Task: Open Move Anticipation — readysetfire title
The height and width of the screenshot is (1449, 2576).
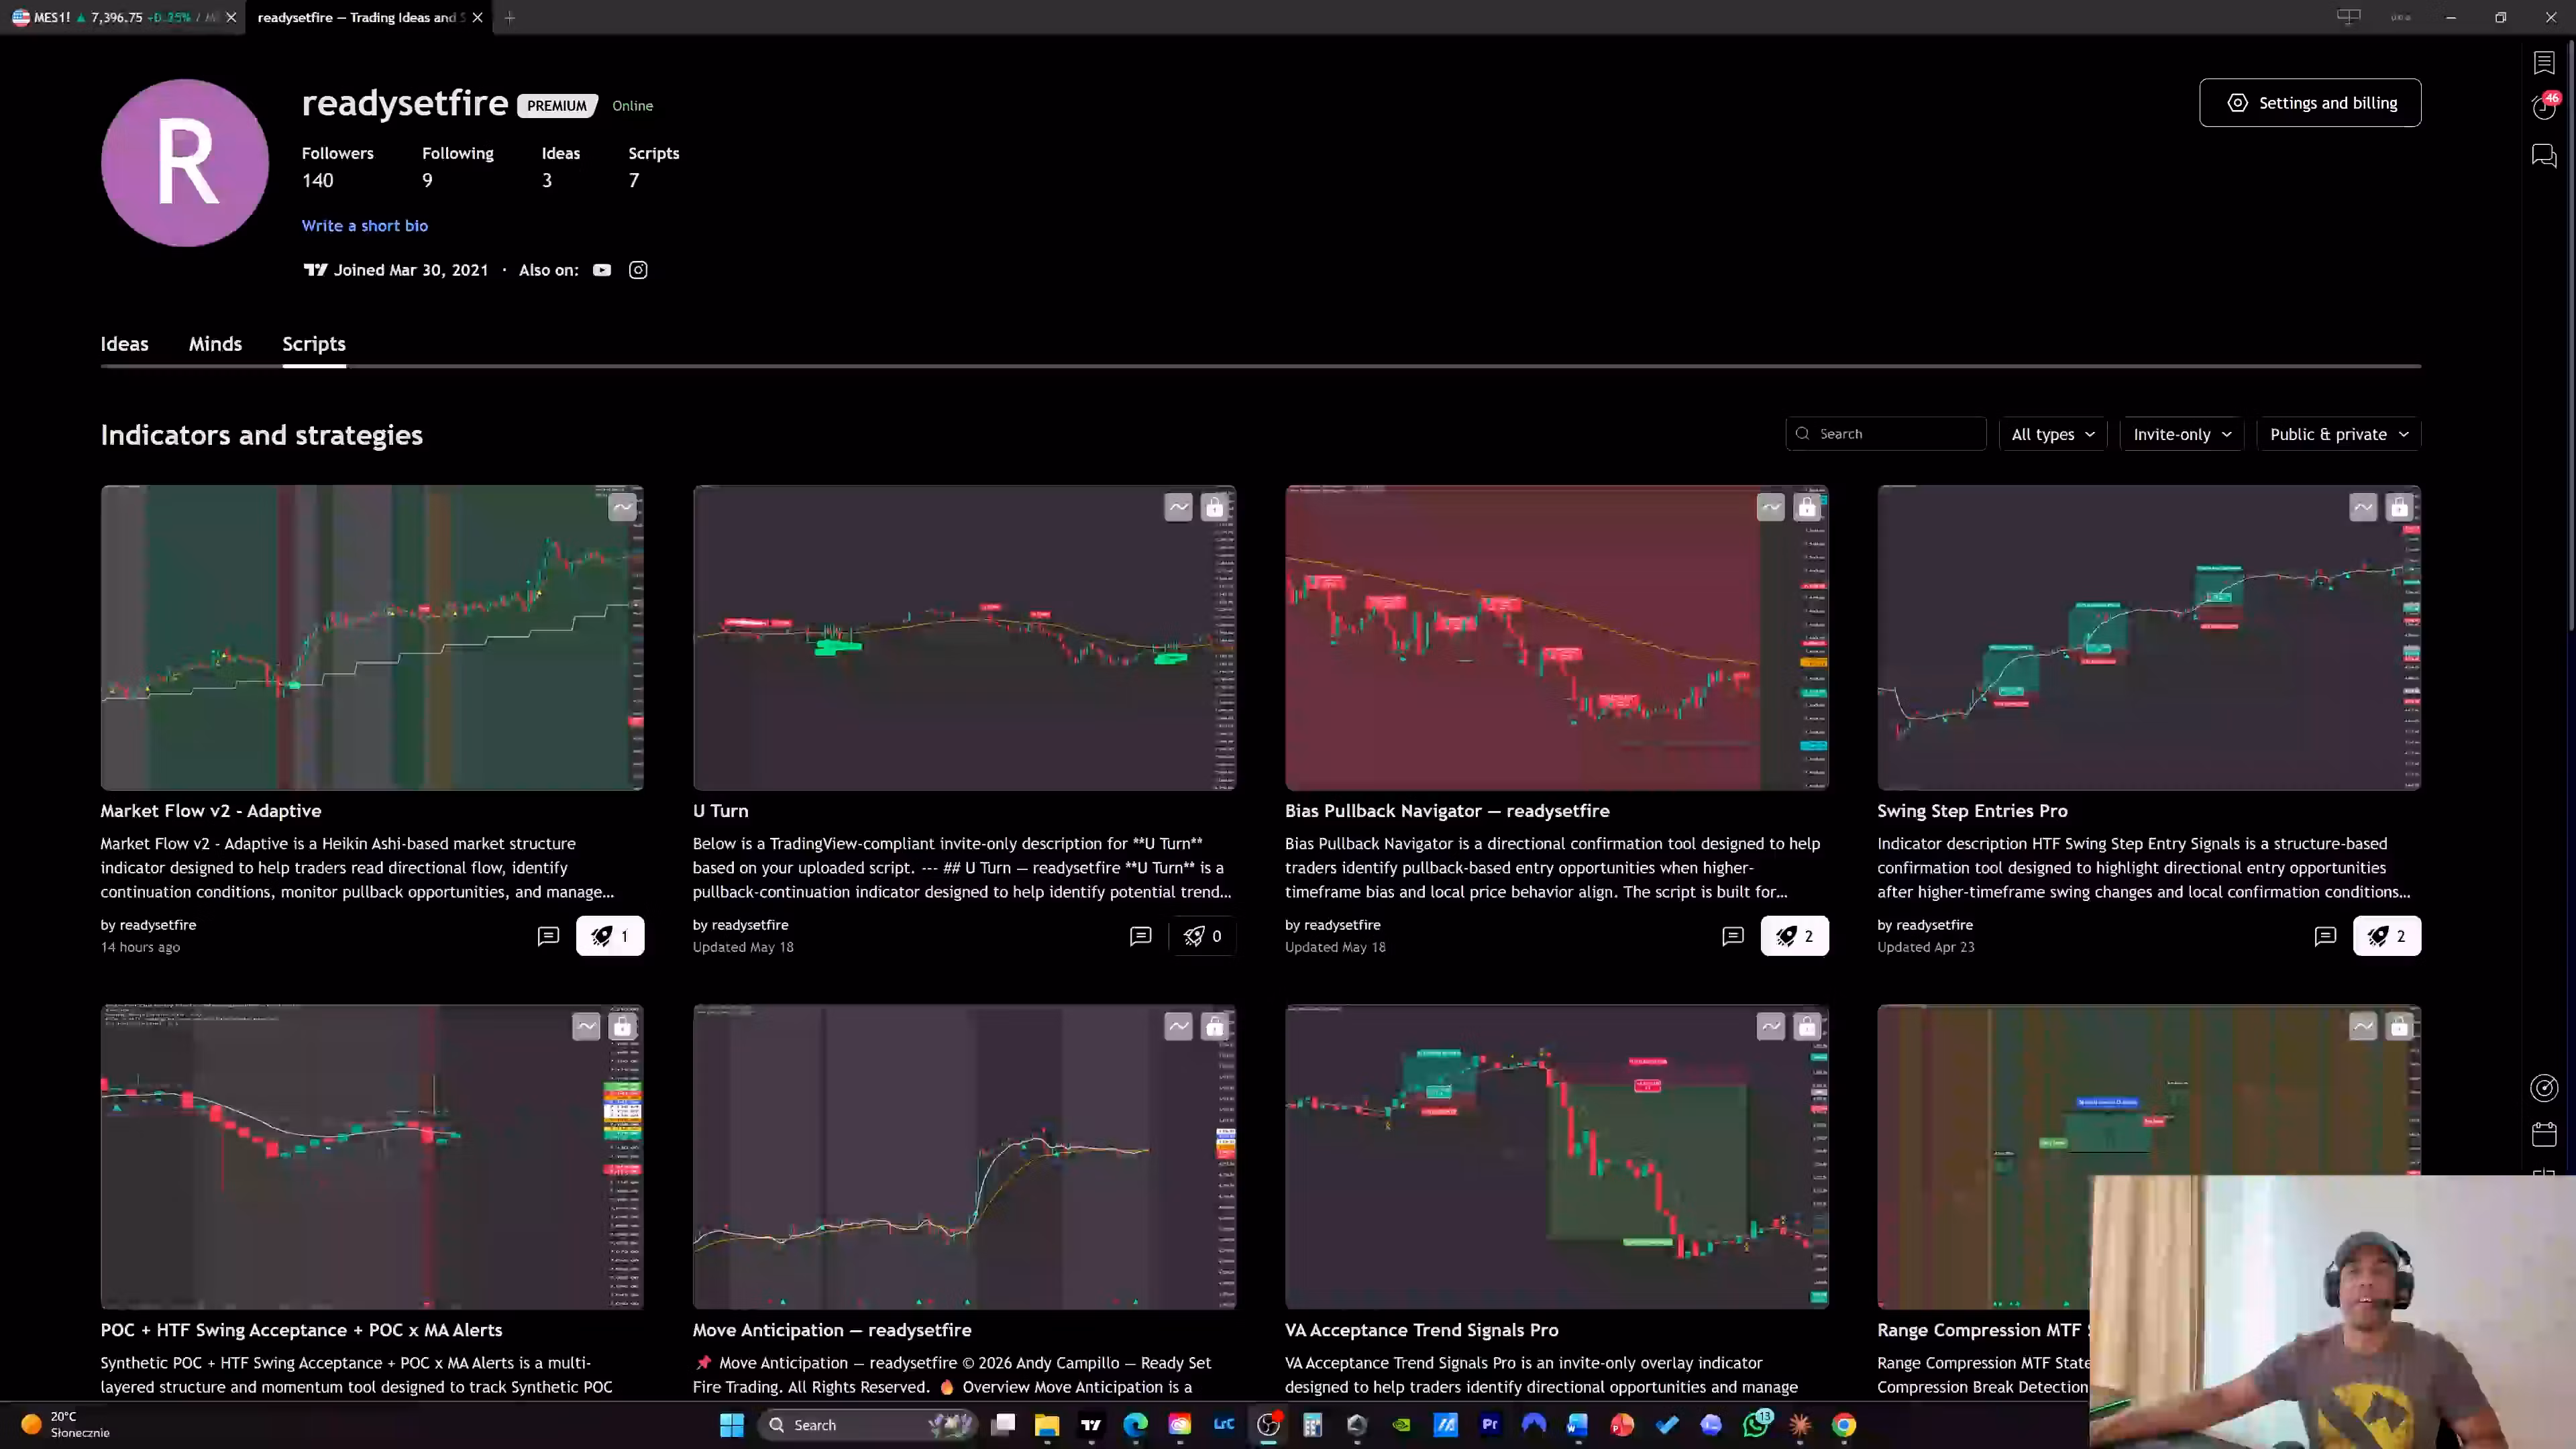Action: (832, 1330)
